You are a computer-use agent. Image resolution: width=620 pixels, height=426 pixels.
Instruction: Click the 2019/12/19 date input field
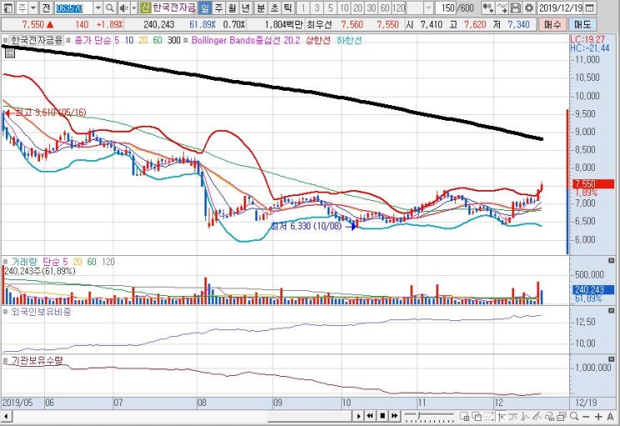coord(561,8)
